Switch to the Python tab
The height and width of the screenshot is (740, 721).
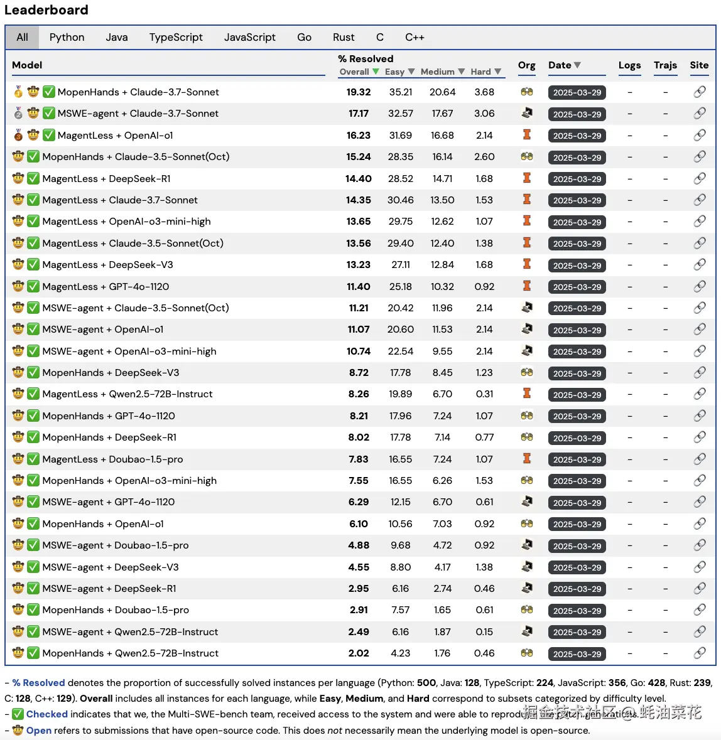67,37
